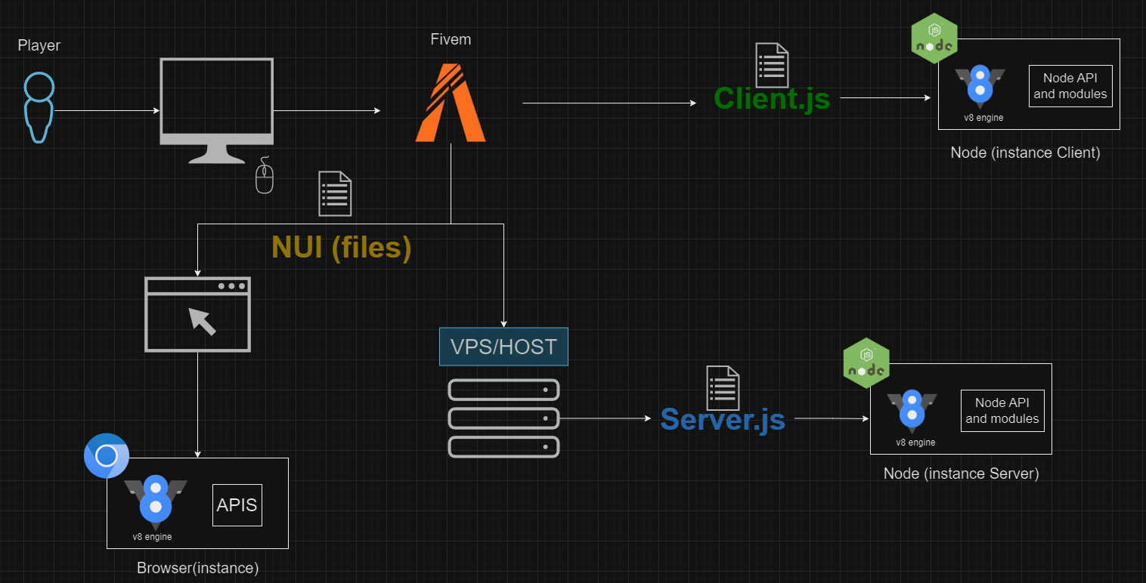Select the computer monitor icon

pyautogui.click(x=216, y=110)
